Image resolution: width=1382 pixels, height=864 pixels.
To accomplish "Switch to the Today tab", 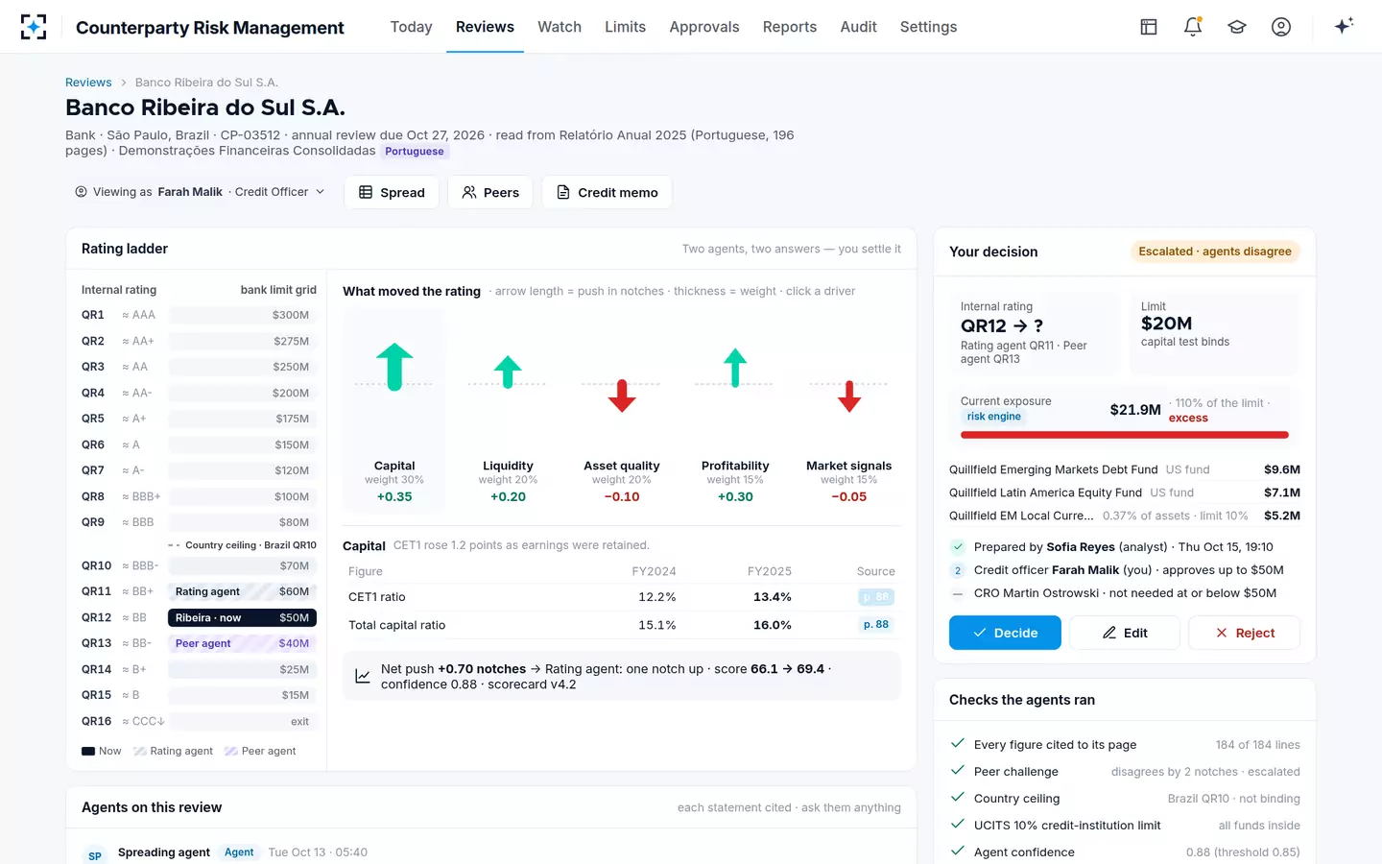I will (x=411, y=27).
